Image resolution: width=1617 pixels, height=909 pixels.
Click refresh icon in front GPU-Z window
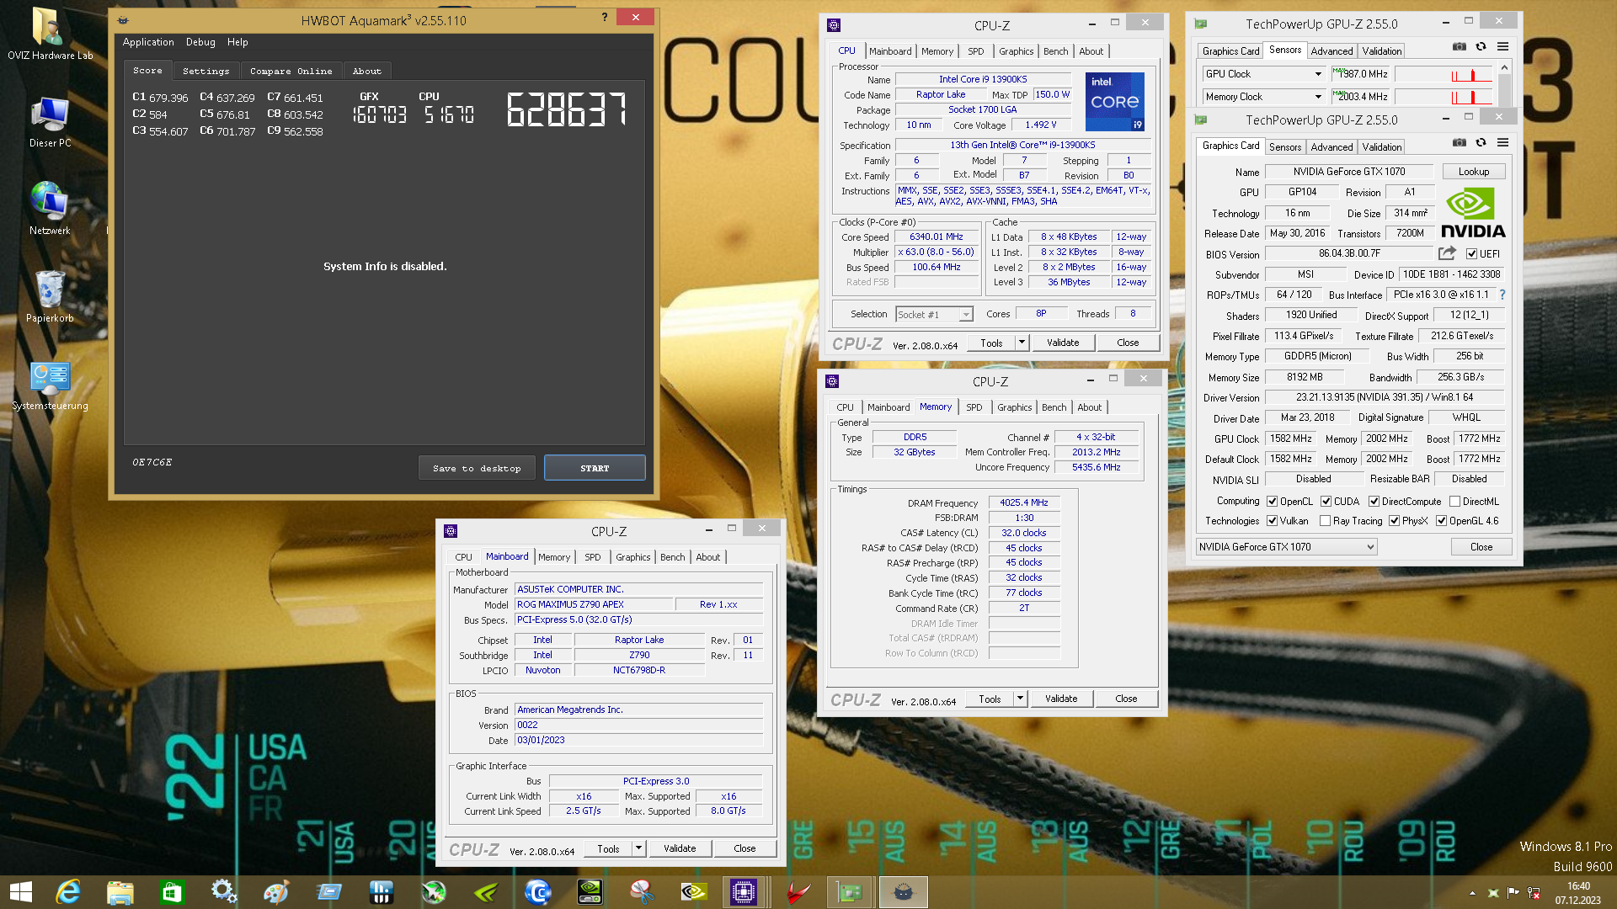click(1481, 142)
